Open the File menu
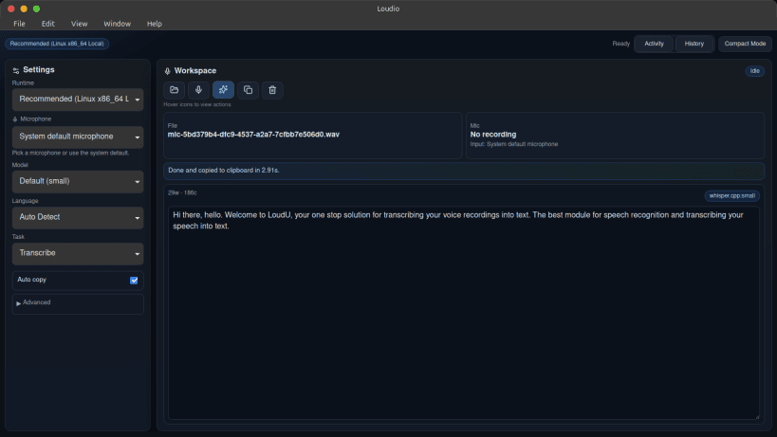The width and height of the screenshot is (777, 437). pyautogui.click(x=19, y=24)
